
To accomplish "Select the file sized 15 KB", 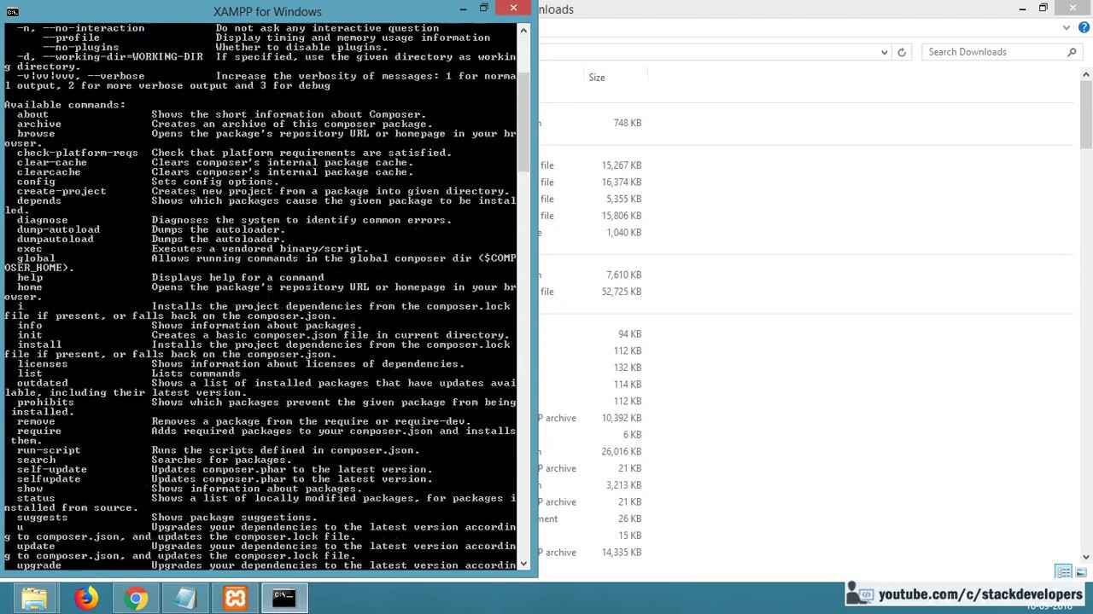I will click(x=630, y=536).
